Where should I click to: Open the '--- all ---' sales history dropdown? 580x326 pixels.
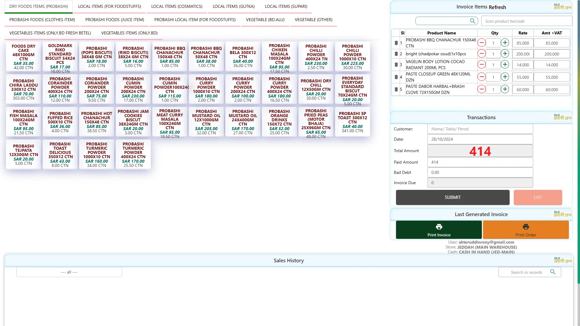[x=69, y=272]
